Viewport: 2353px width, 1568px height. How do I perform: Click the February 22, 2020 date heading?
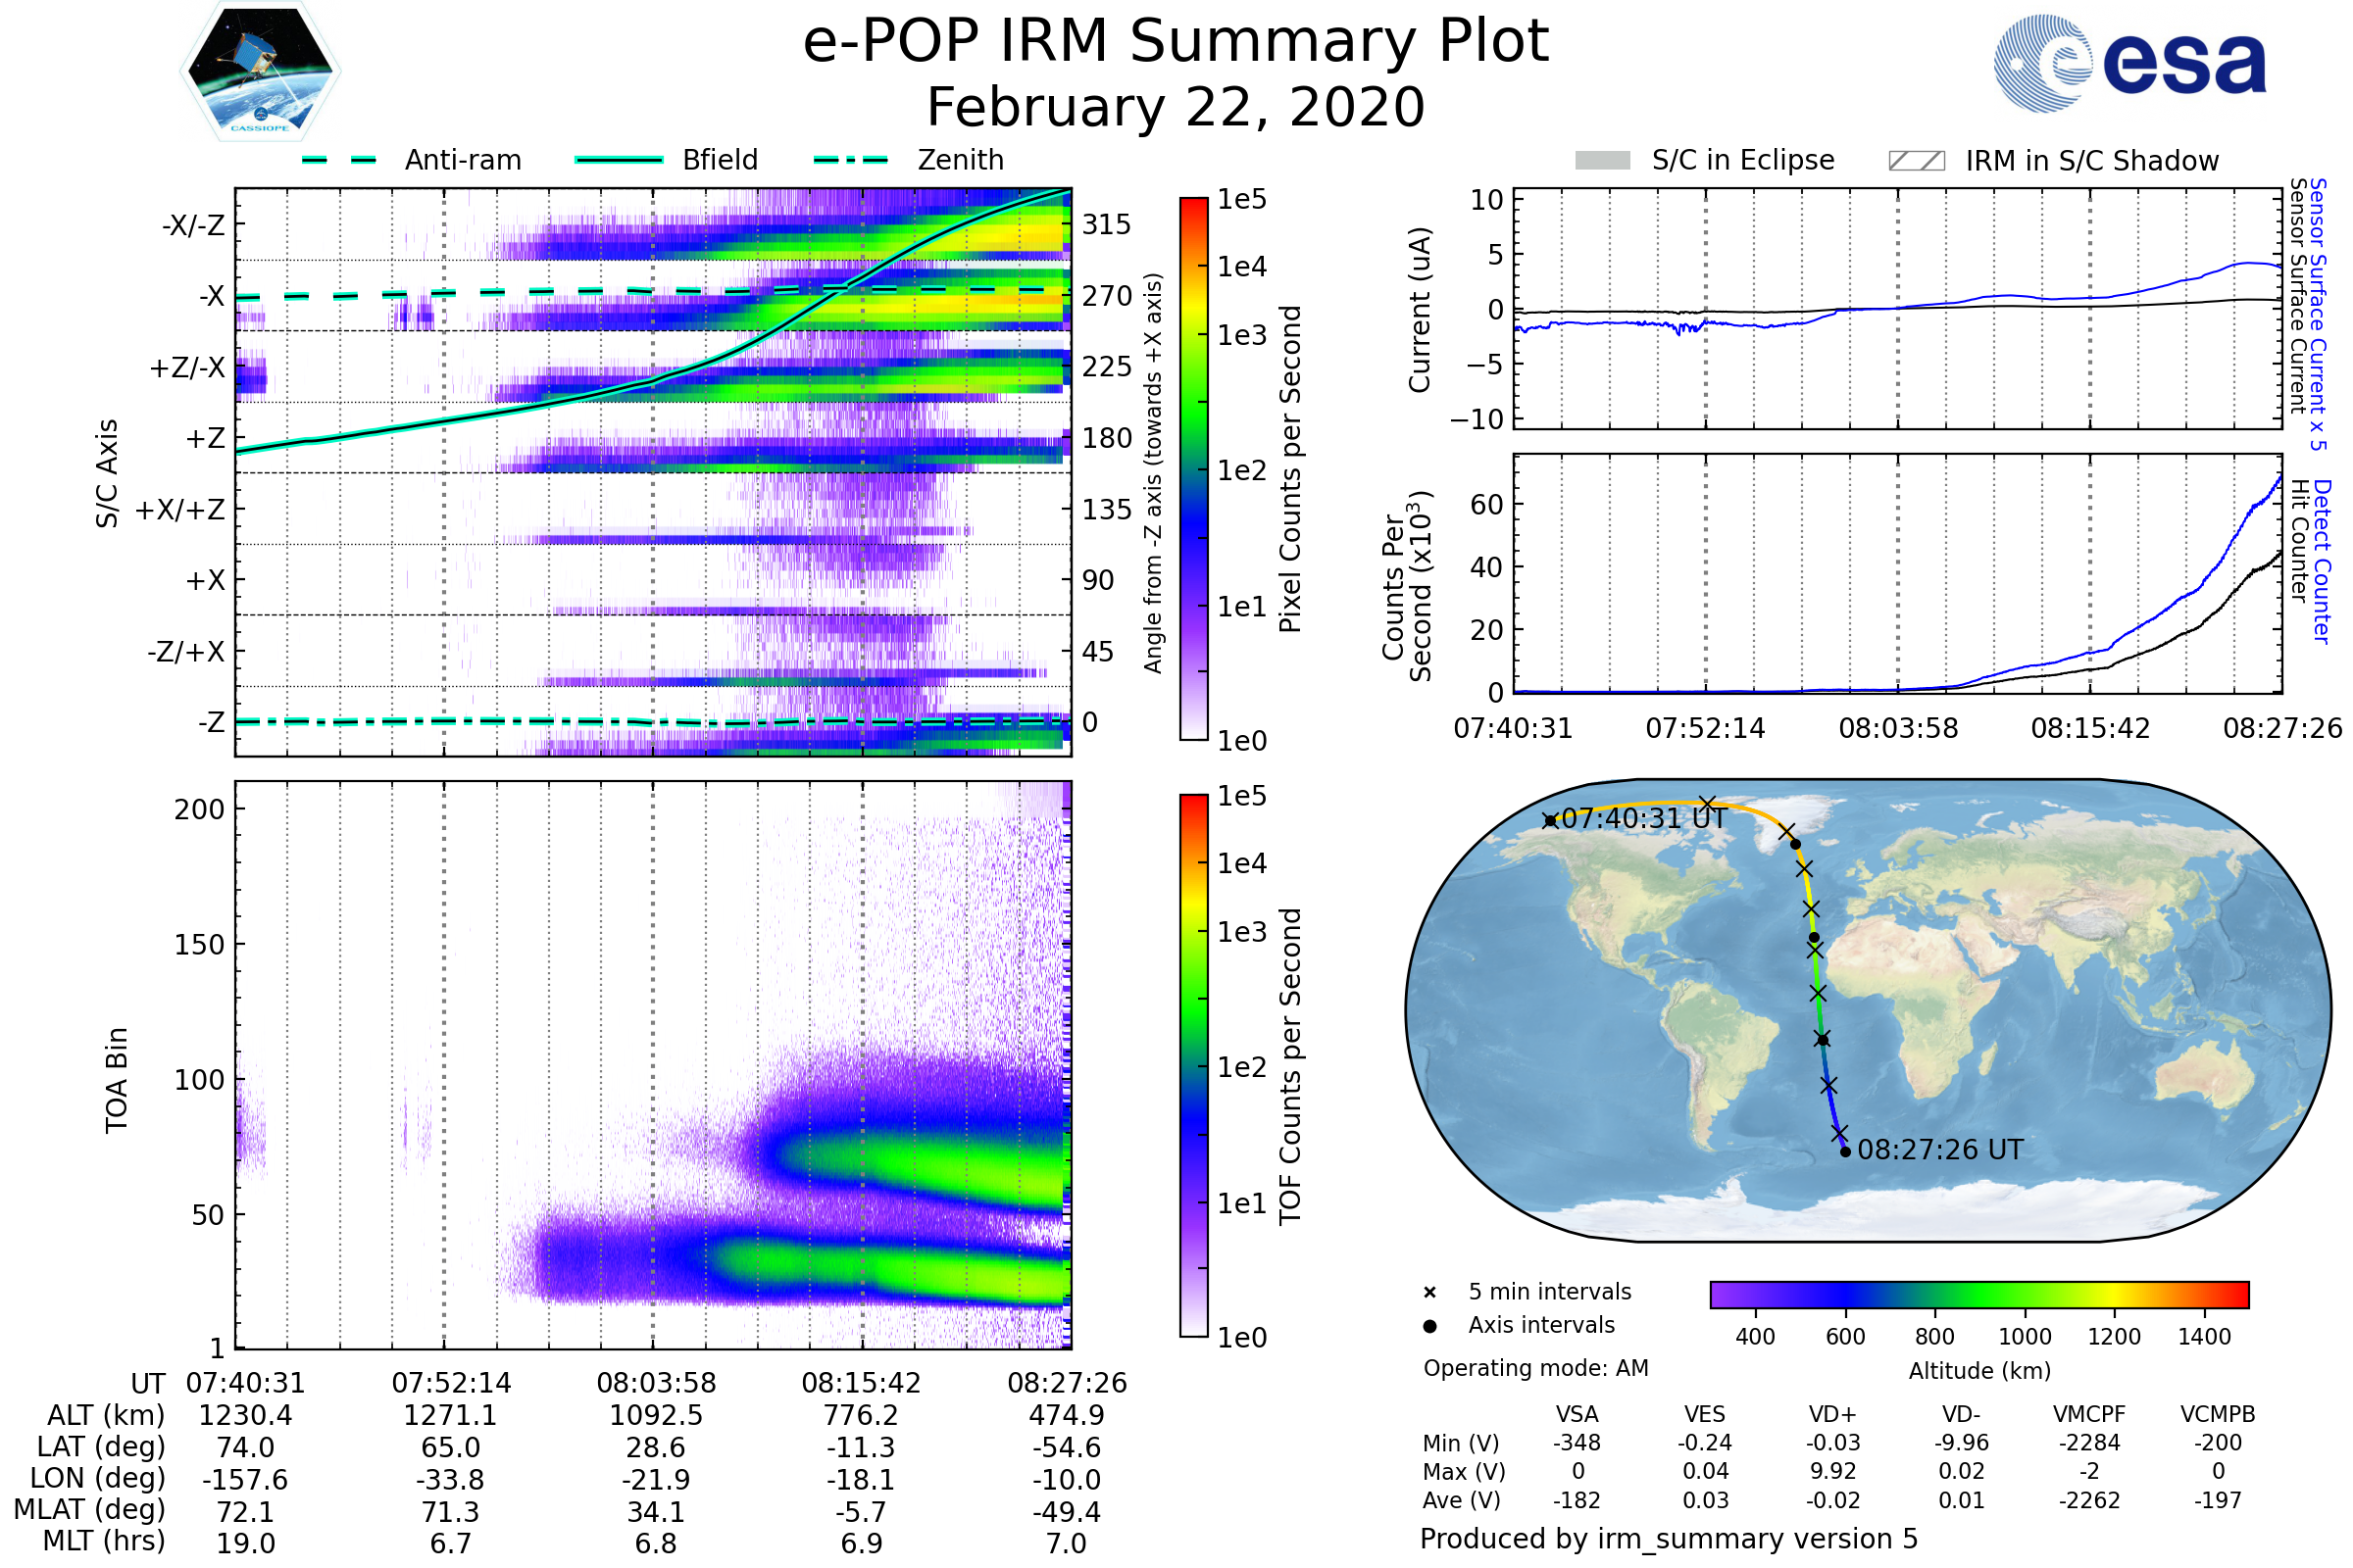(1176, 108)
